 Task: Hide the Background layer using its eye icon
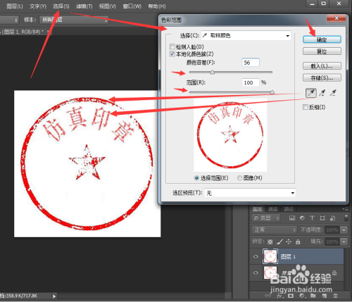[256, 272]
